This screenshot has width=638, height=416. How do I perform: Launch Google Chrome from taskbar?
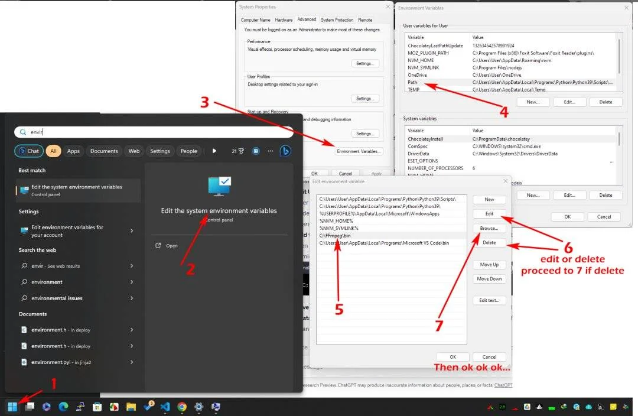pyautogui.click(x=182, y=407)
